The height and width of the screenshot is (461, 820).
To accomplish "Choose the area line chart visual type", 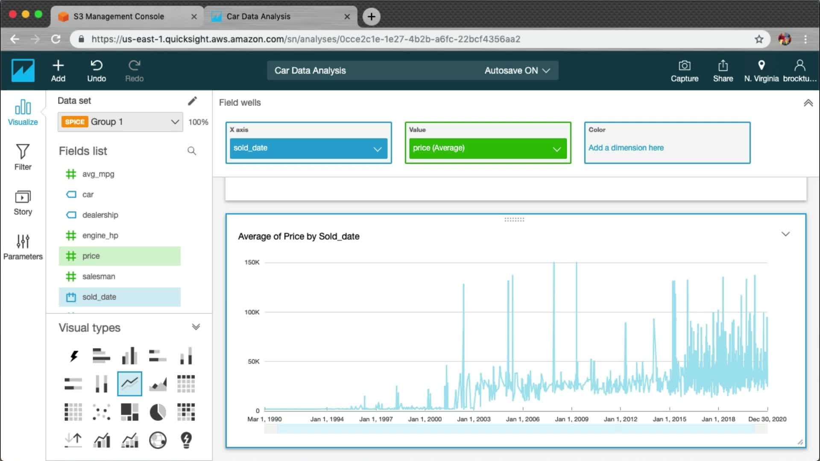I will click(x=158, y=384).
